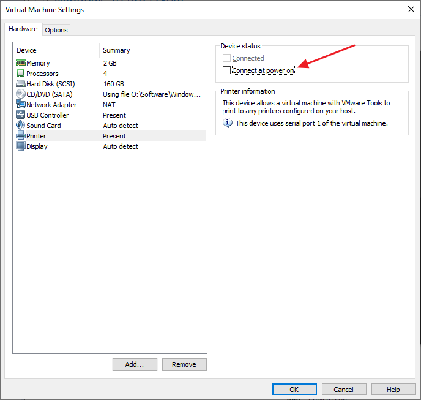Click the Display 'Auto detect' summary
Image resolution: width=421 pixels, height=400 pixels.
point(121,146)
